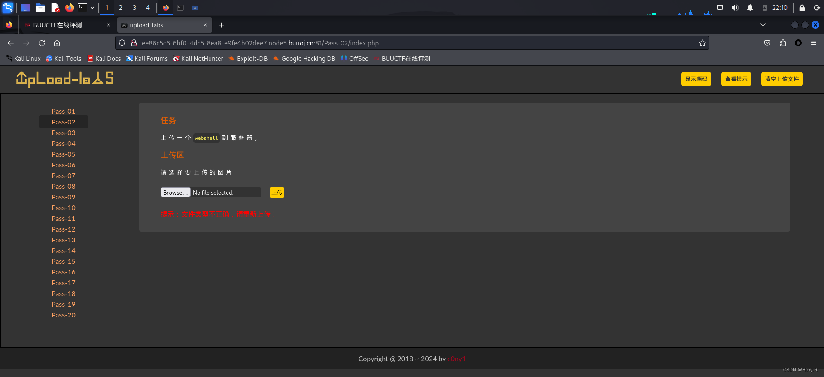The width and height of the screenshot is (824, 377).
Task: Open the Exploit-DB bookmark
Action: (248, 59)
